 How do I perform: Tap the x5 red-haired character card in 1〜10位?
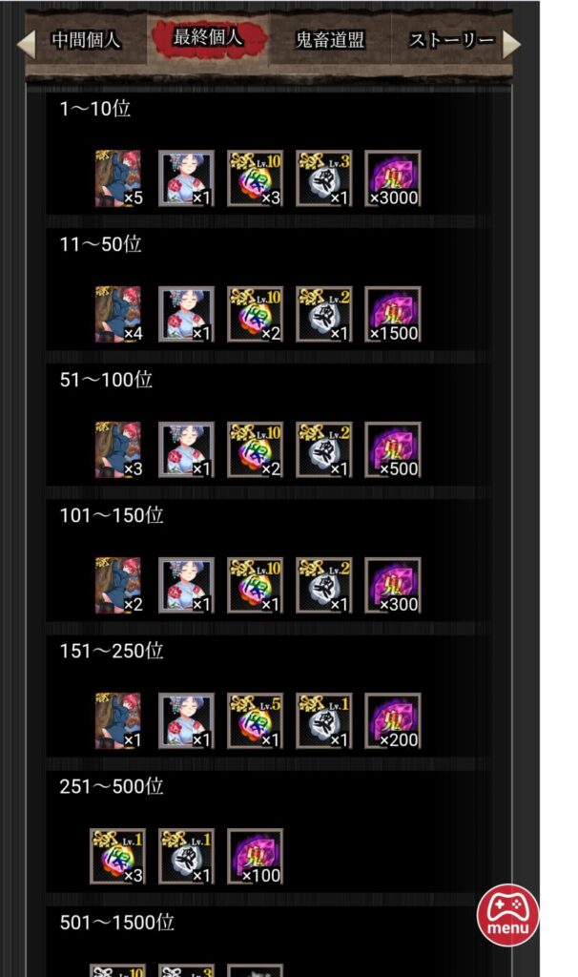(118, 178)
